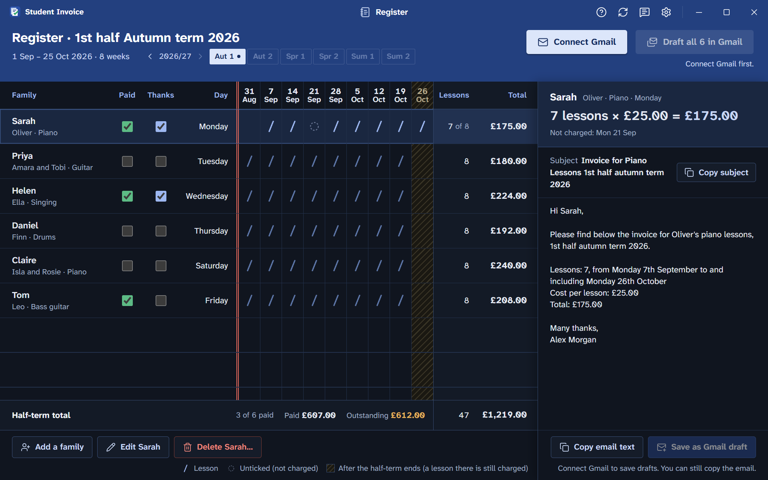Viewport: 768px width, 480px height.
Task: Click the Student Invoice app logo icon
Action: coord(15,12)
